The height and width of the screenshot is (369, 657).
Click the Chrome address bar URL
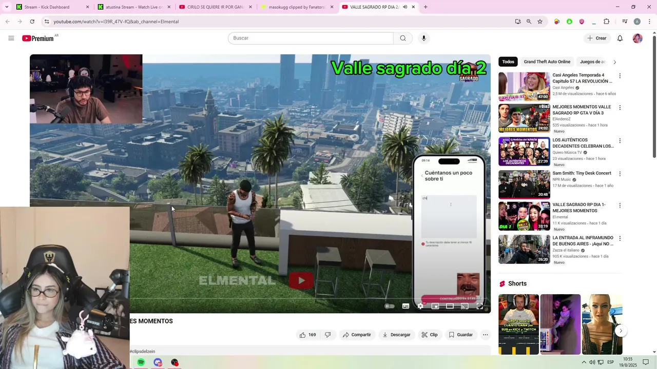point(116,22)
